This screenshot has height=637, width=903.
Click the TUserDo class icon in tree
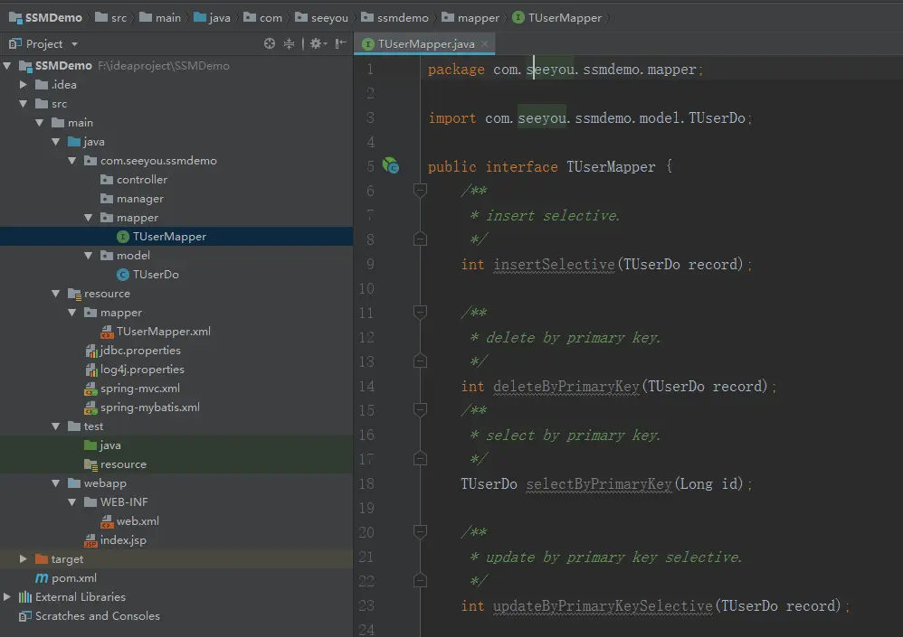[x=123, y=275]
